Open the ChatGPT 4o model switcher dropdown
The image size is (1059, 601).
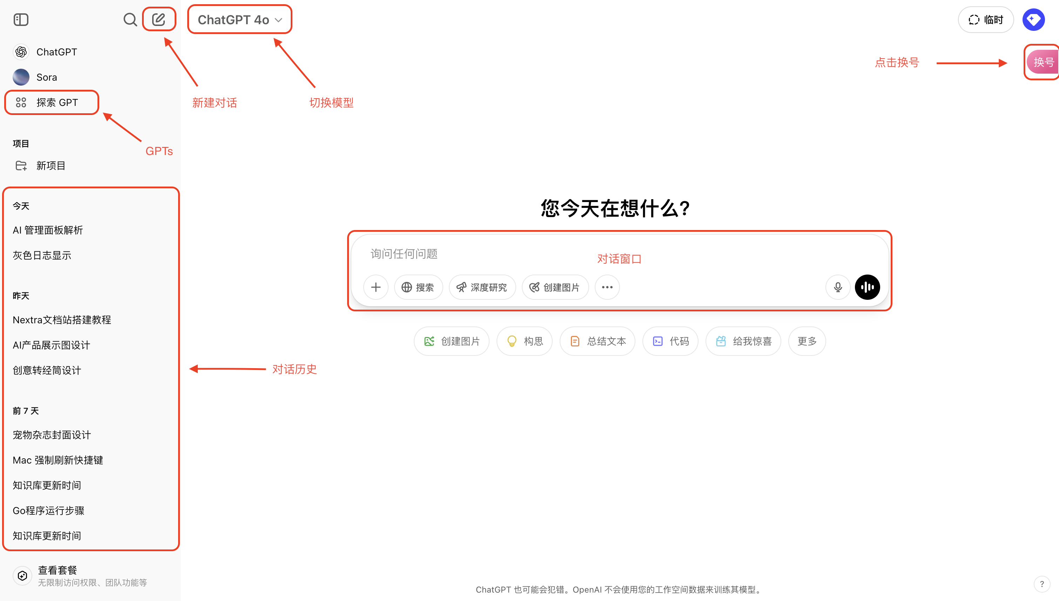click(240, 19)
